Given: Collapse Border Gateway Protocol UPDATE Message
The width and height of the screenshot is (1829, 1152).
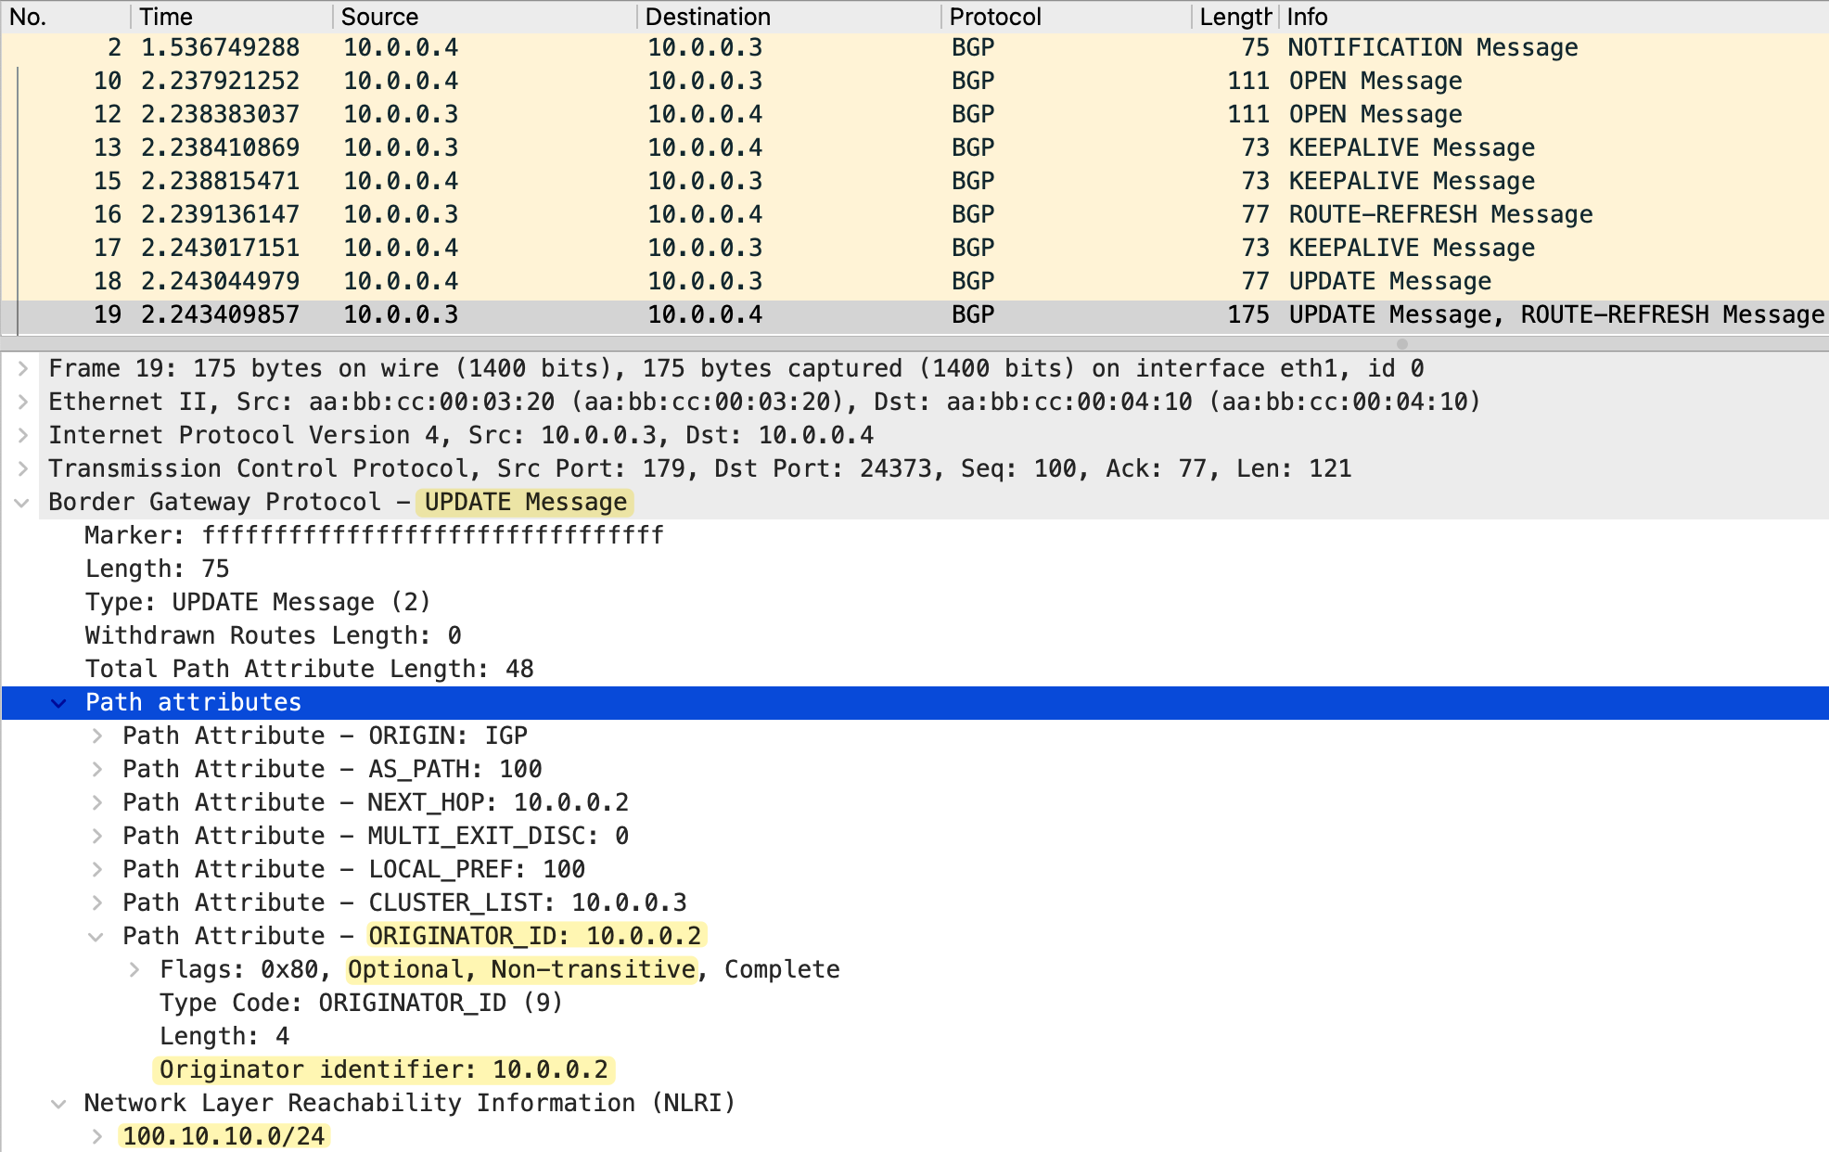Looking at the screenshot, I should pyautogui.click(x=23, y=502).
